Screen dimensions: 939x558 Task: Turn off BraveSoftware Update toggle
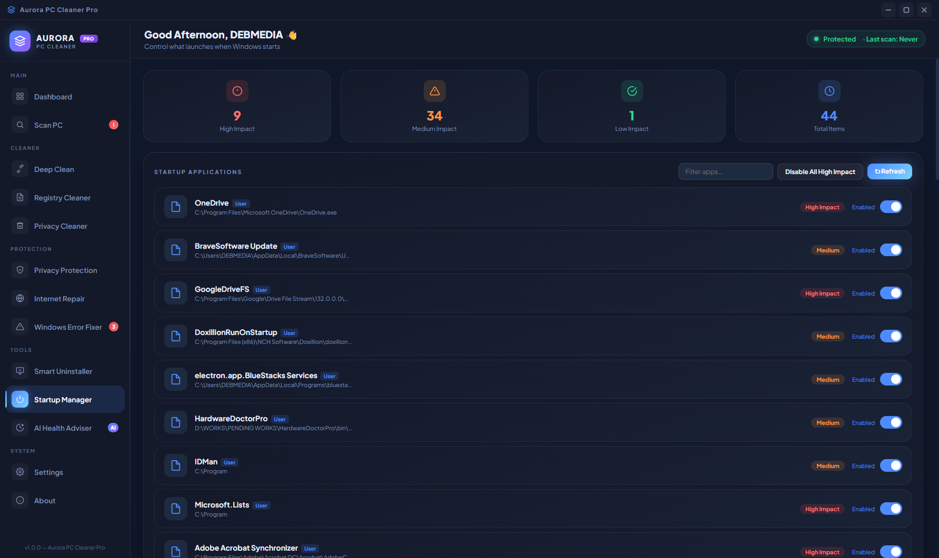(x=891, y=250)
